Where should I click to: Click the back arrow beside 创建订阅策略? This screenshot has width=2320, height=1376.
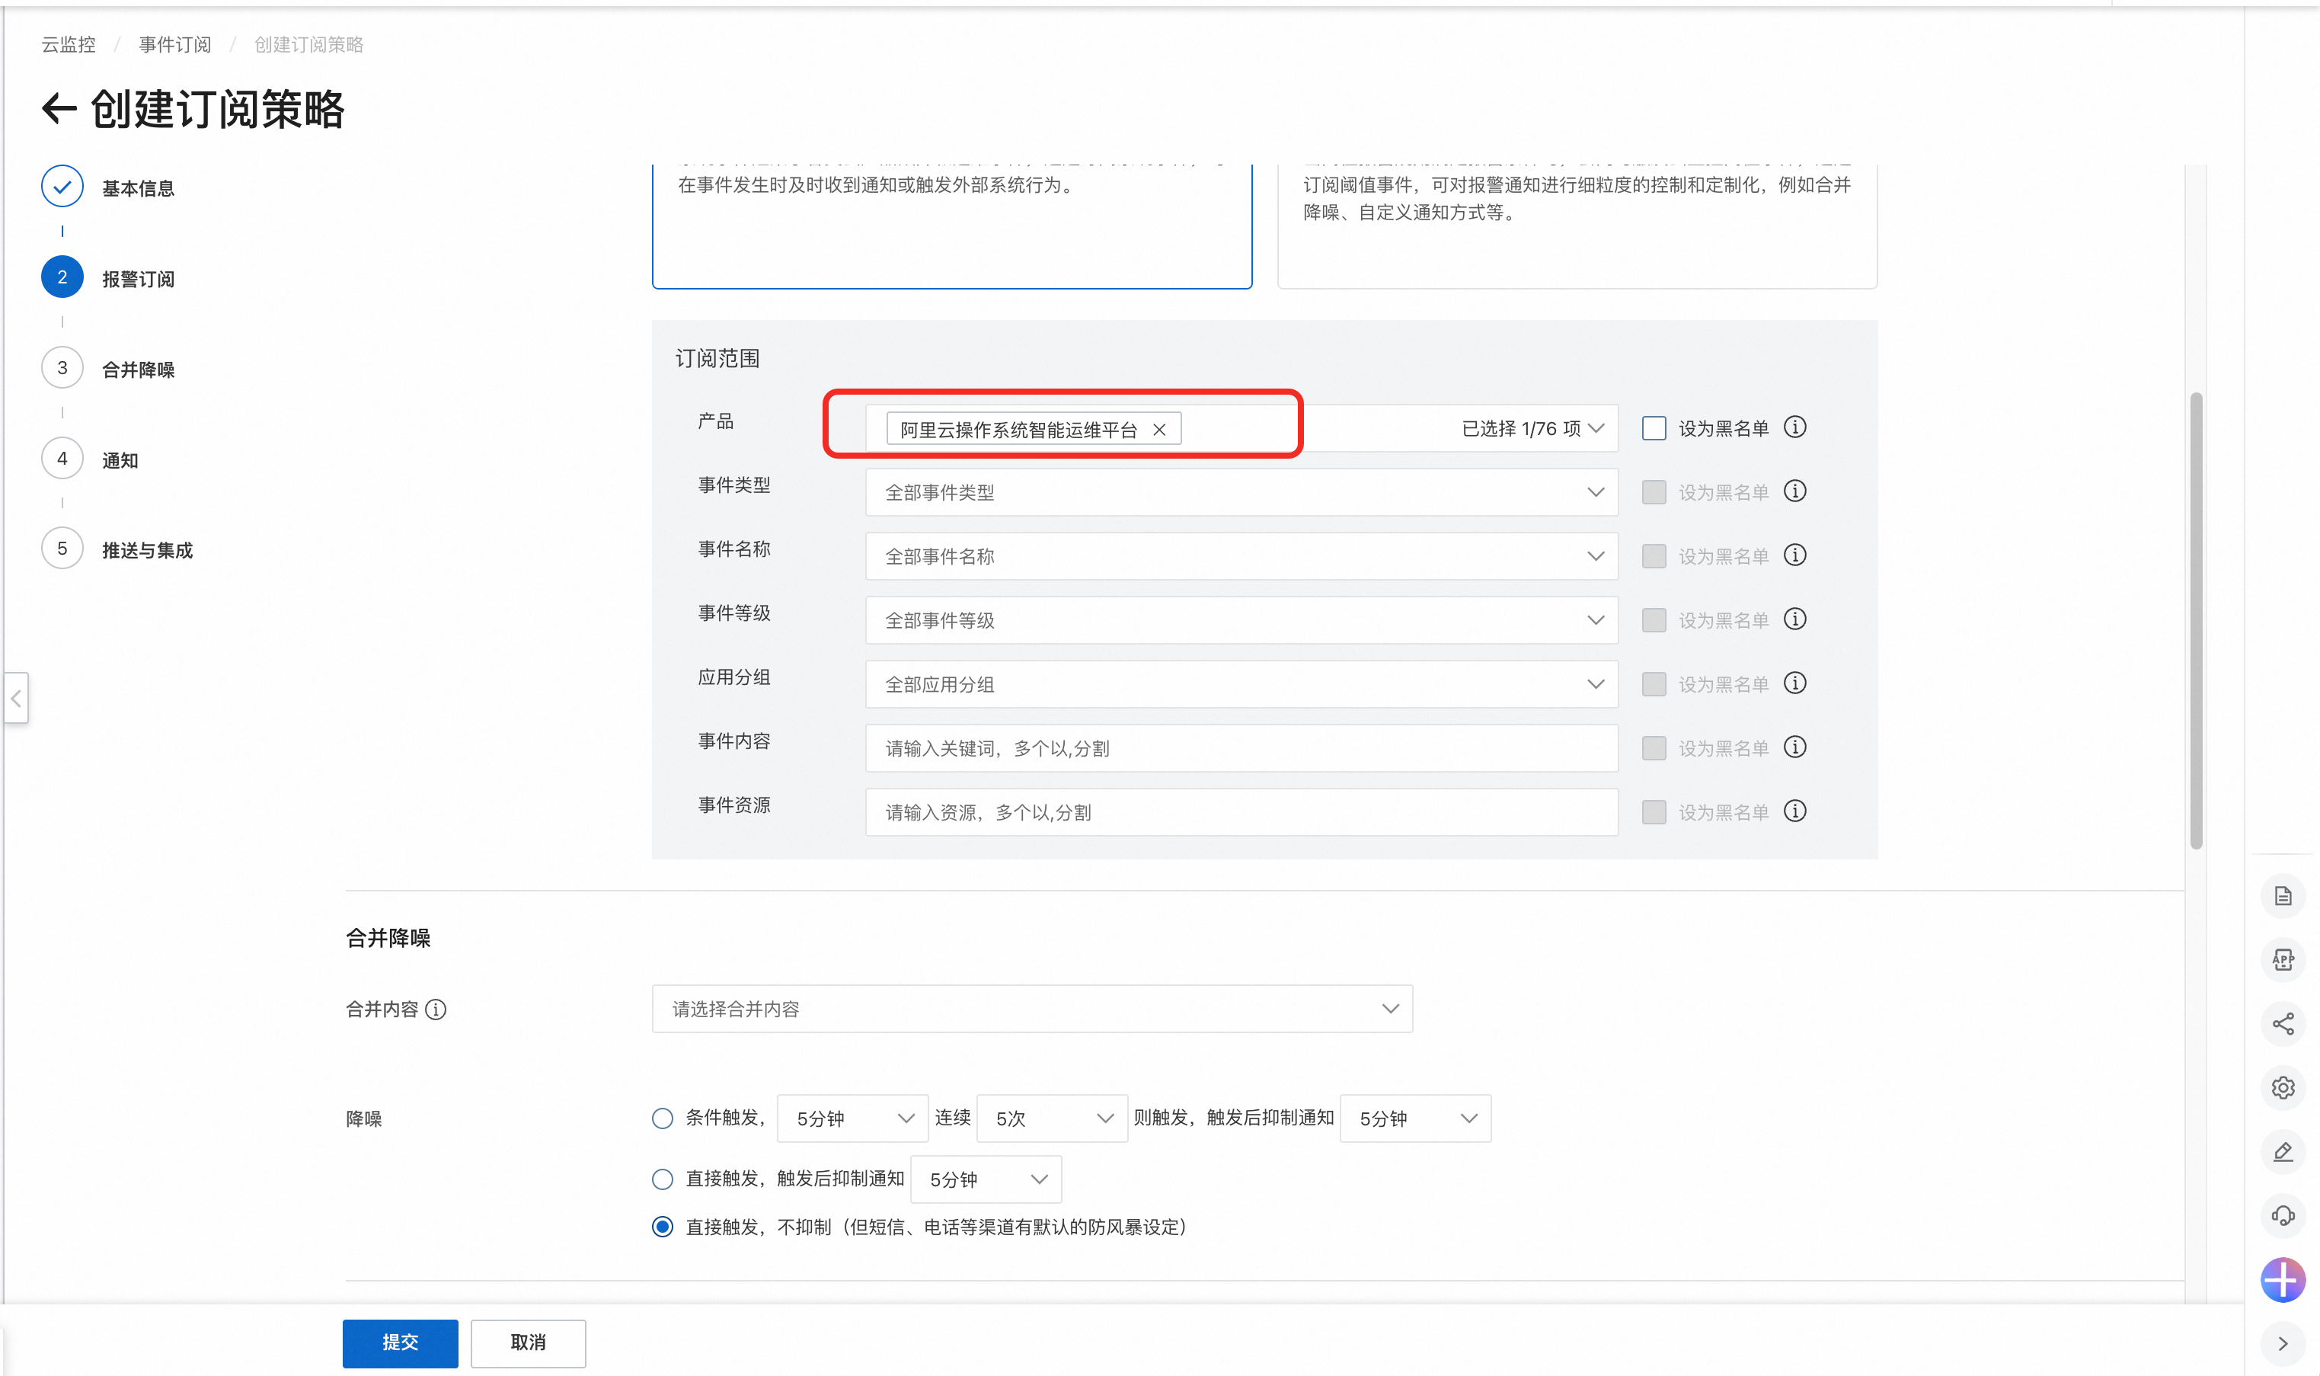59,108
